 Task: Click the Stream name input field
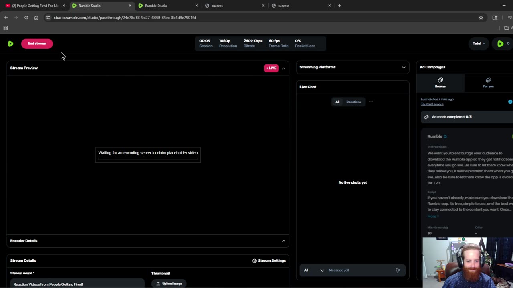(77, 284)
